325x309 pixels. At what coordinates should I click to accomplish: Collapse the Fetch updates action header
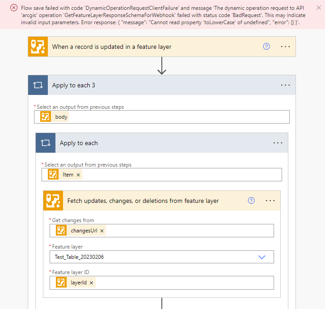pyautogui.click(x=162, y=201)
